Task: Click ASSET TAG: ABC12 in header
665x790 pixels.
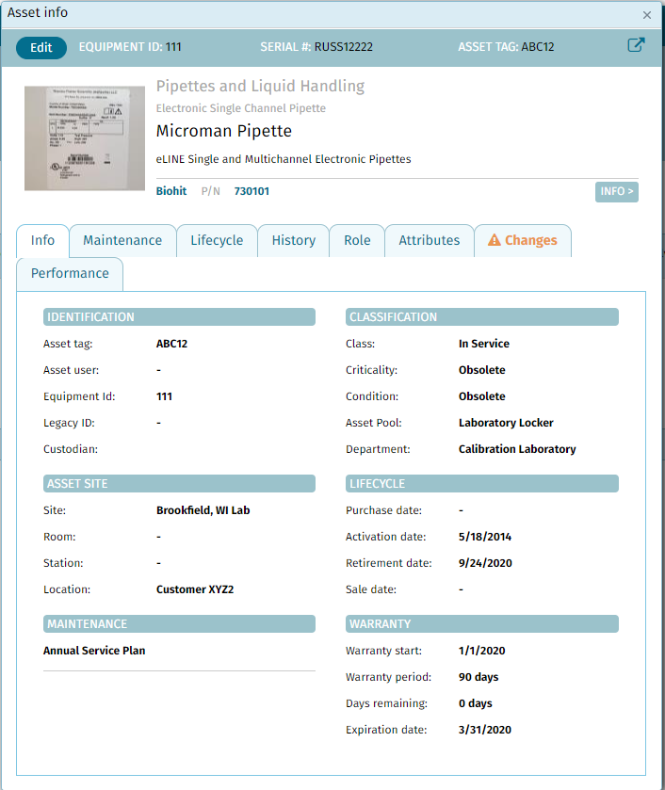Action: (x=506, y=47)
